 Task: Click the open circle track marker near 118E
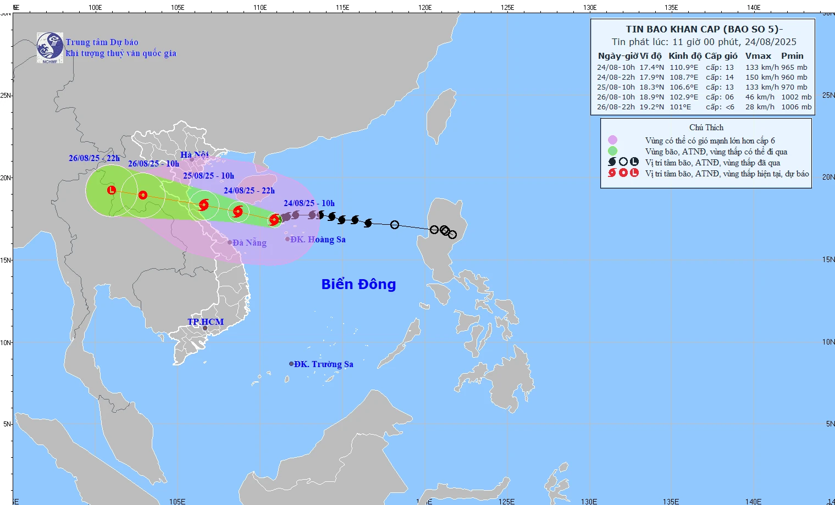(x=395, y=225)
